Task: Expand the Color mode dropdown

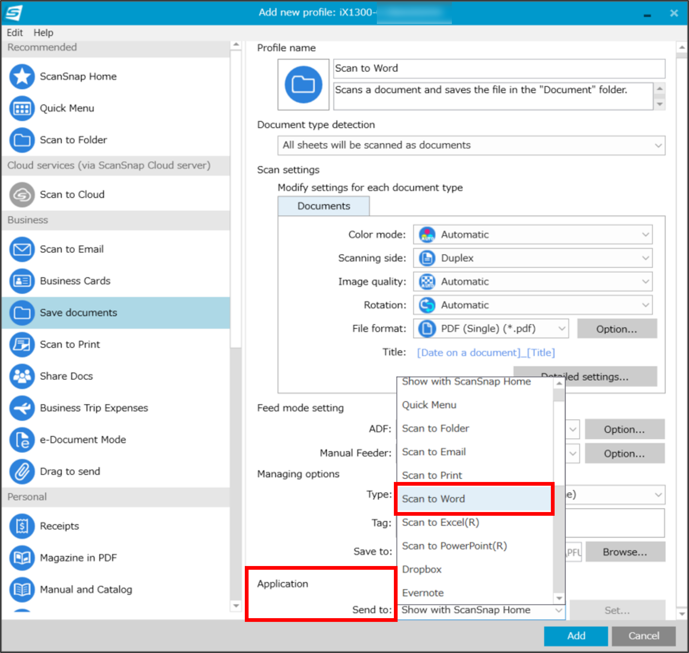Action: click(x=532, y=235)
